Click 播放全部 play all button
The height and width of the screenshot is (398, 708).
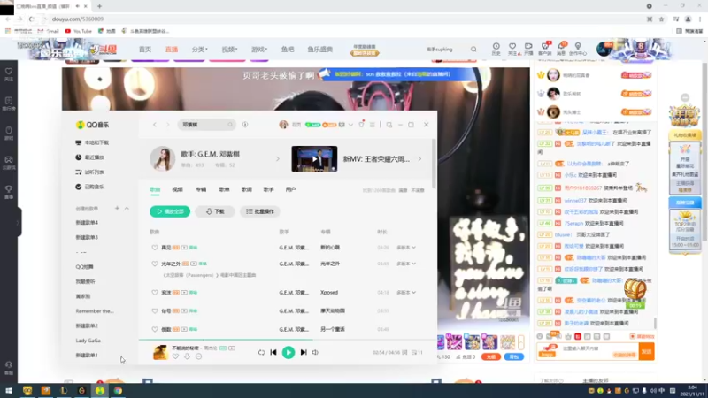click(170, 211)
